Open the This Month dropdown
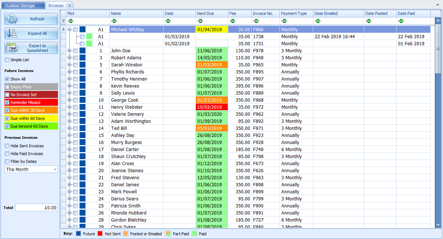The width and height of the screenshot is (443, 239). tap(55, 170)
